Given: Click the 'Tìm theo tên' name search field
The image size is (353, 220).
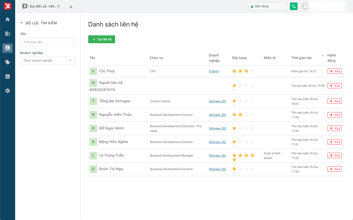Looking at the screenshot, I should click(48, 42).
